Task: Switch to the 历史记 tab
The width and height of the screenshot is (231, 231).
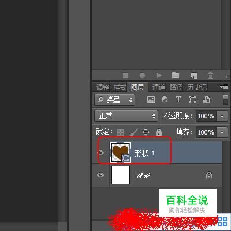Action: point(197,87)
